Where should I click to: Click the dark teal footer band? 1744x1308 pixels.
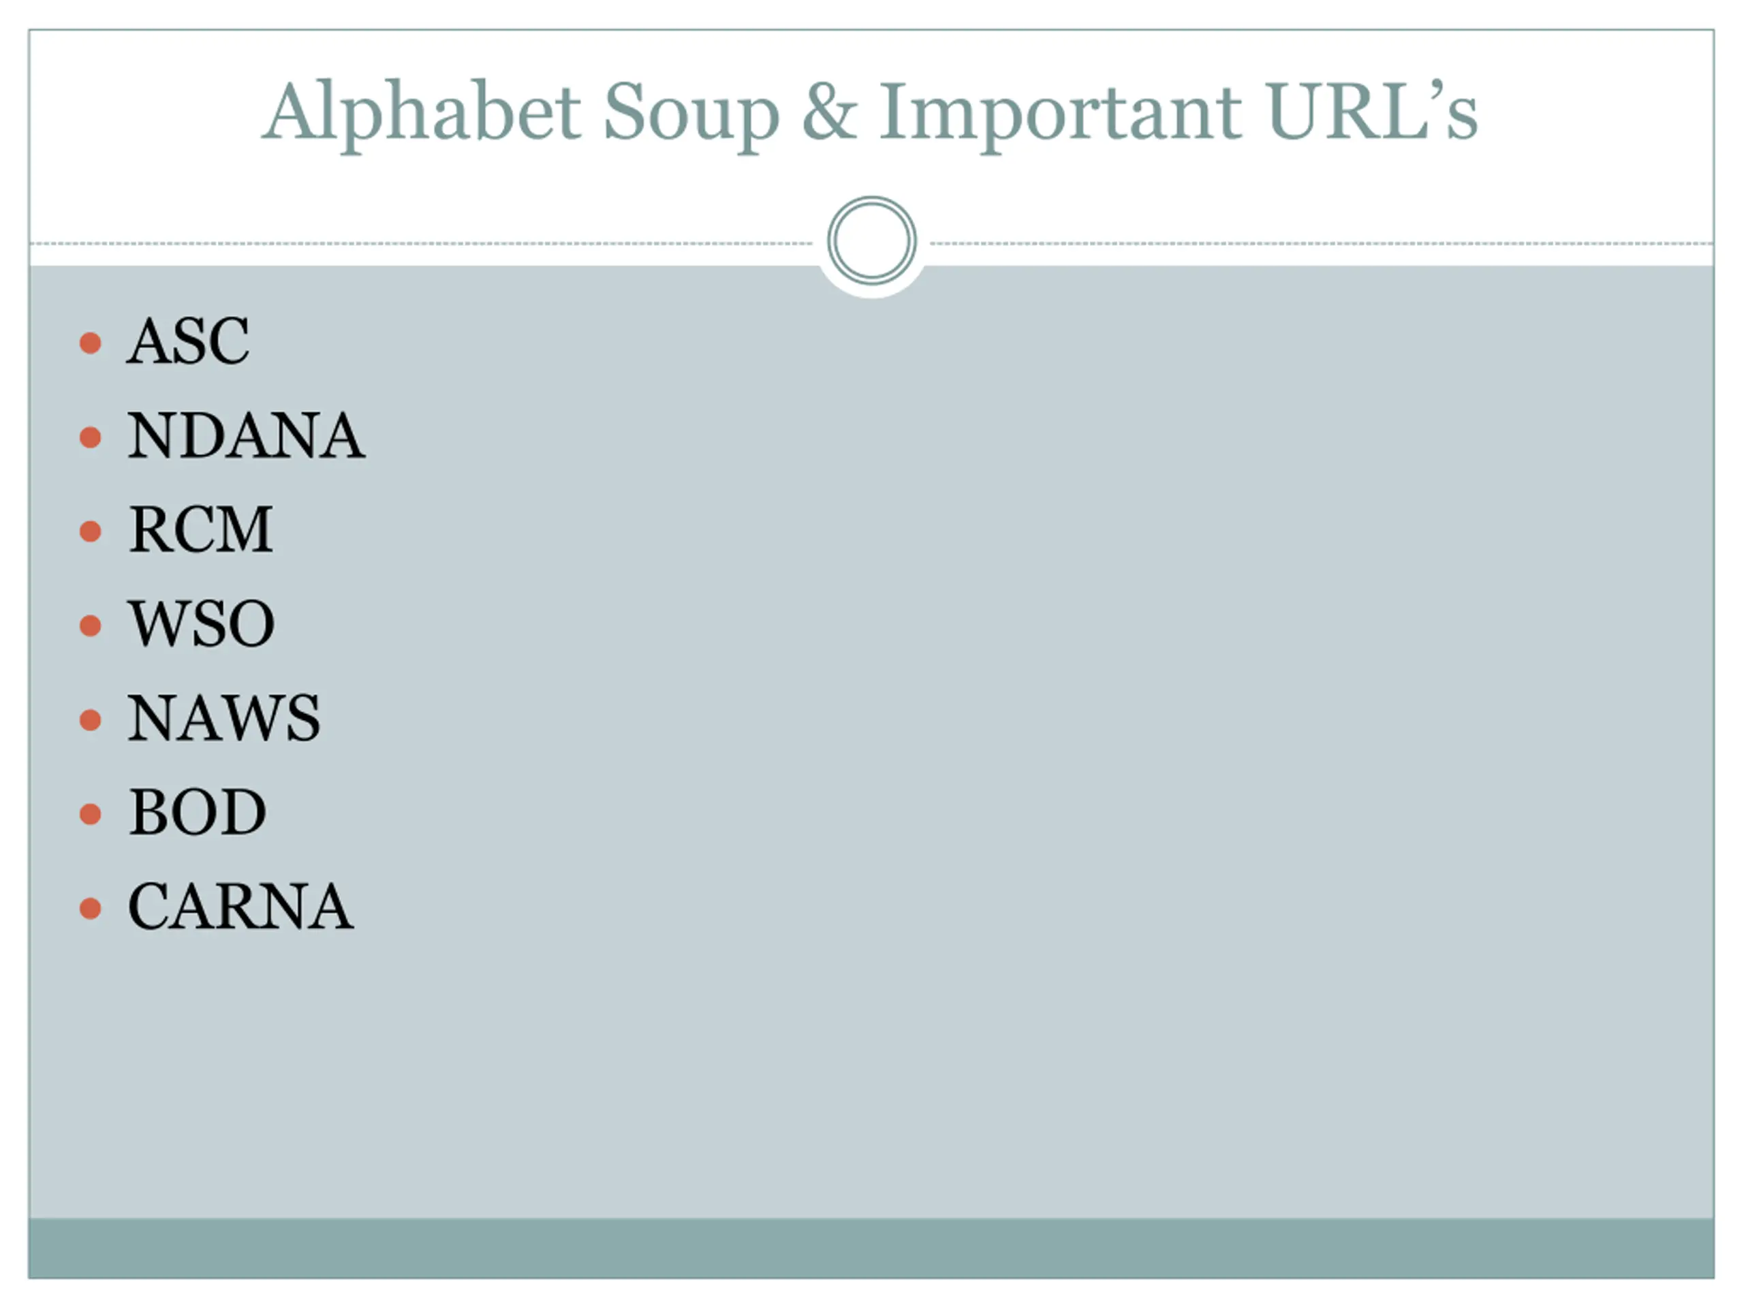tap(871, 1247)
